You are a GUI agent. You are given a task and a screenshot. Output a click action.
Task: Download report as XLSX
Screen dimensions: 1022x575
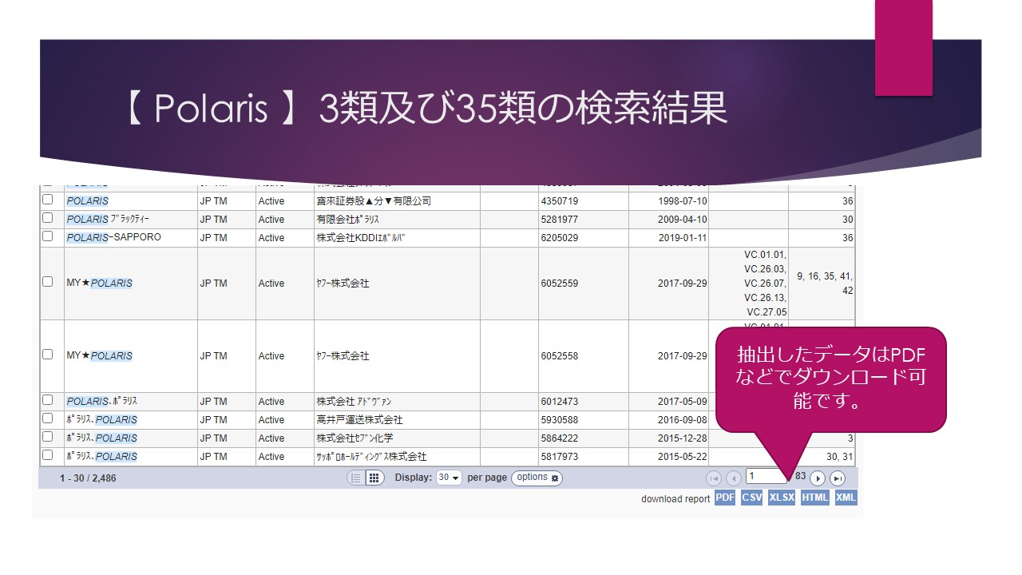click(782, 498)
